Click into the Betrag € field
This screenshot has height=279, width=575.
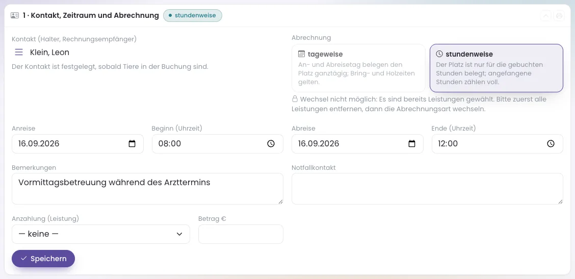pyautogui.click(x=241, y=234)
